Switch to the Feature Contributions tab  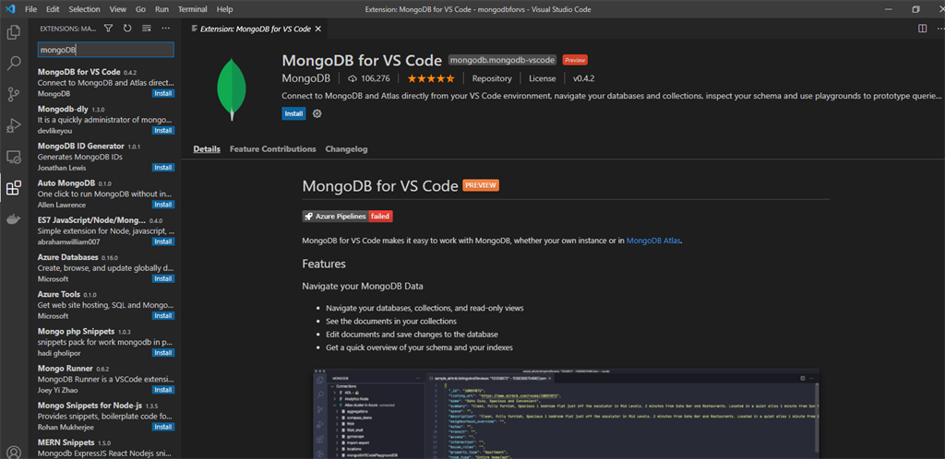[x=272, y=148]
